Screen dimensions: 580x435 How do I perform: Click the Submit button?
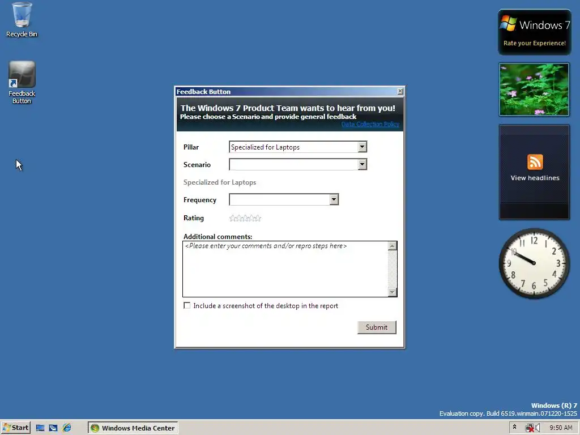point(377,327)
